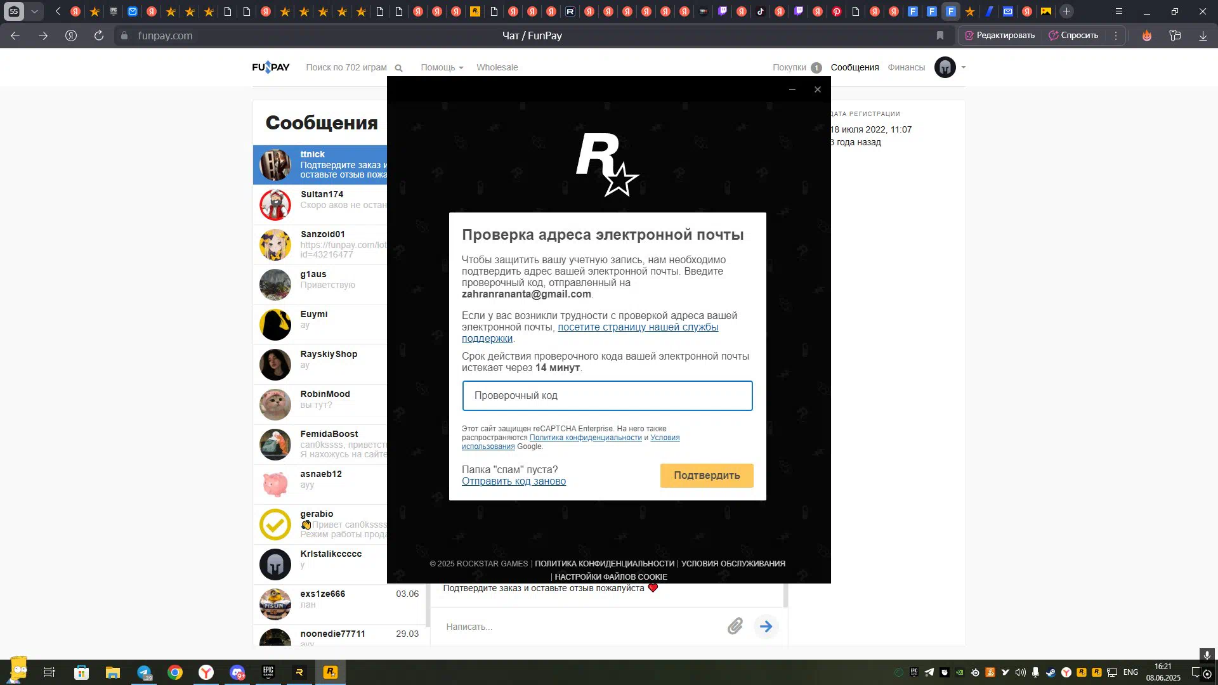
Task: Open the chat with ttnick
Action: (x=320, y=165)
